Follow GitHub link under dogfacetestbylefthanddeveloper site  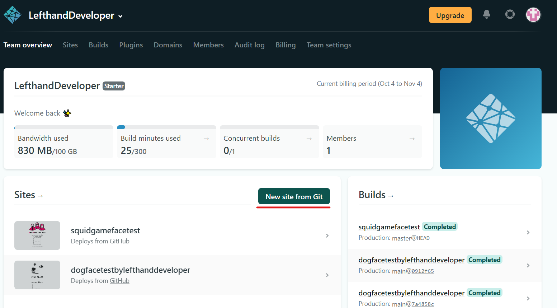tap(119, 281)
